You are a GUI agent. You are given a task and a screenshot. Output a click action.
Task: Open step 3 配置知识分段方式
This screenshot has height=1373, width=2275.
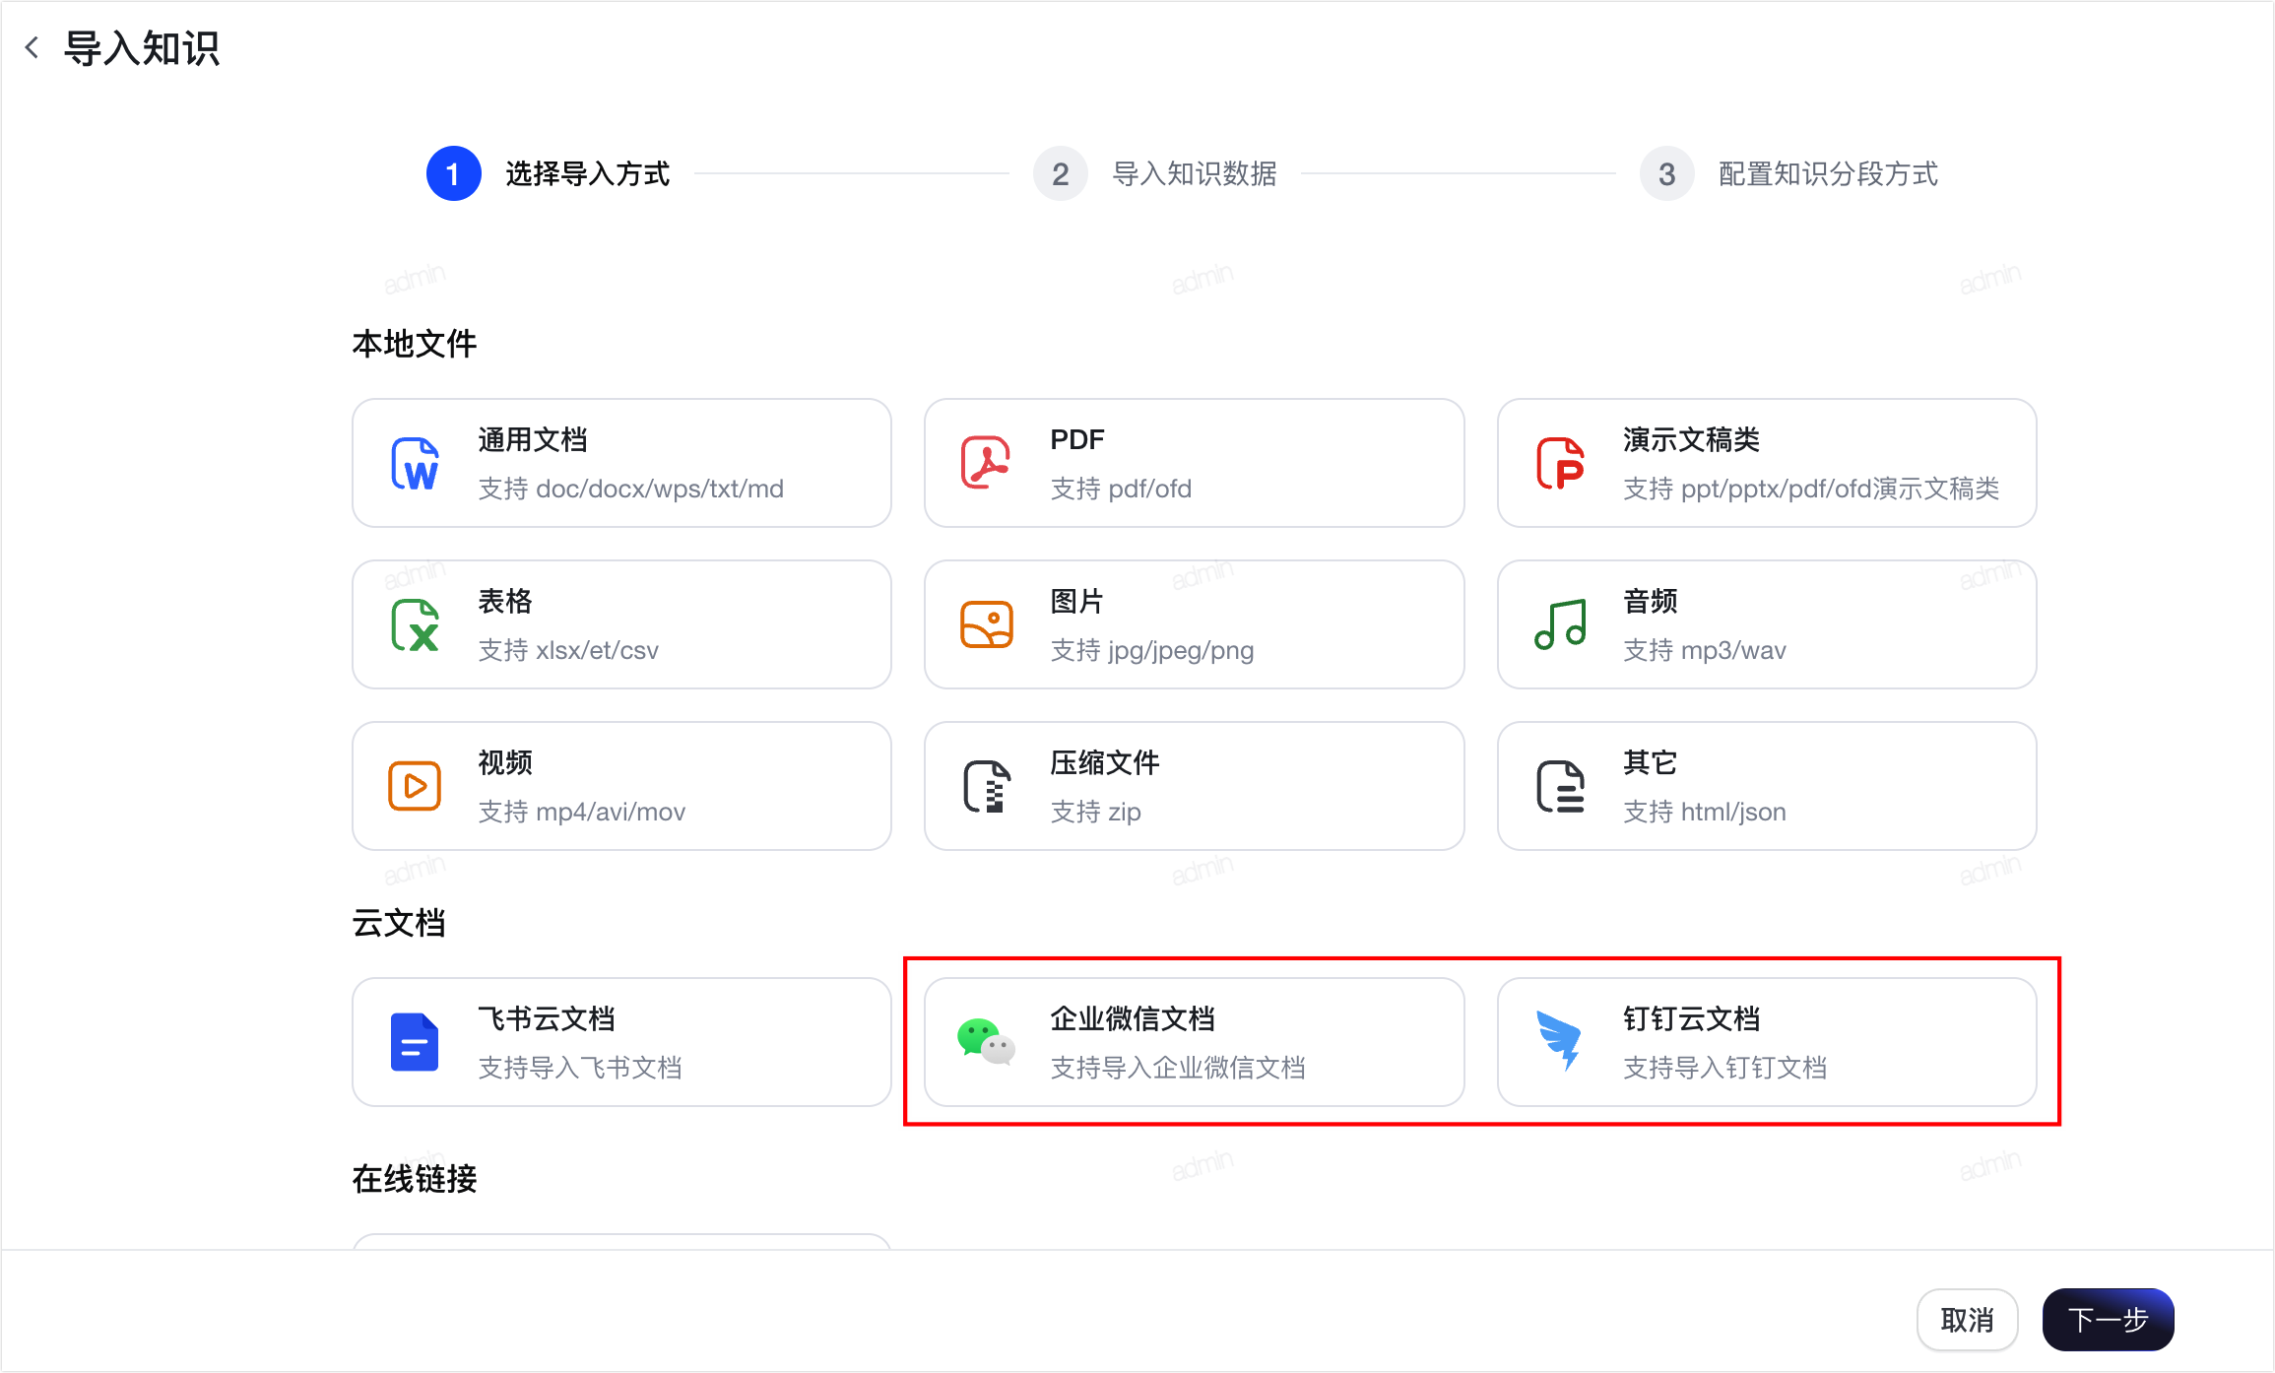(1789, 174)
